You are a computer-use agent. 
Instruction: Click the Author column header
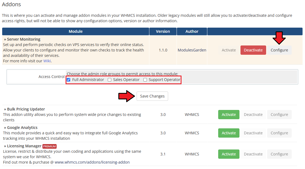pos(192,31)
